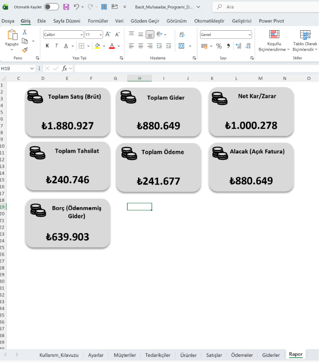Click the Ara search box
The image size is (333, 362).
(x=265, y=7)
